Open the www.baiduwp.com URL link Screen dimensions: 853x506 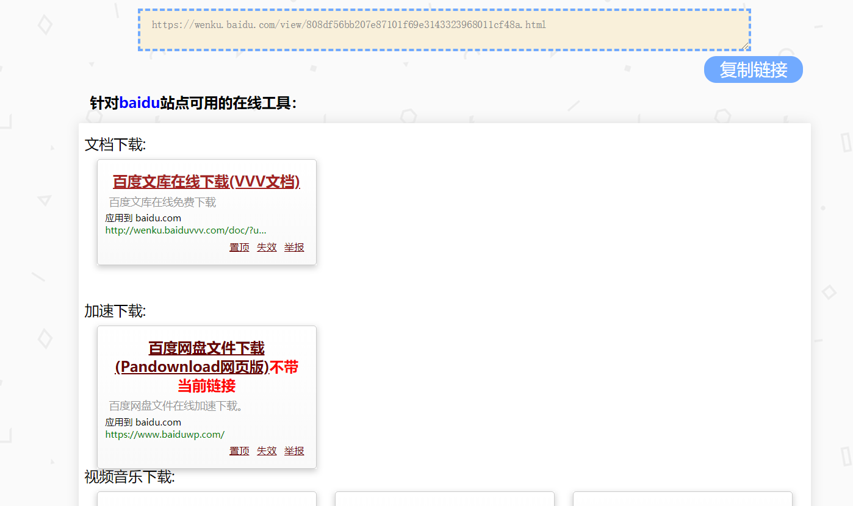click(165, 434)
